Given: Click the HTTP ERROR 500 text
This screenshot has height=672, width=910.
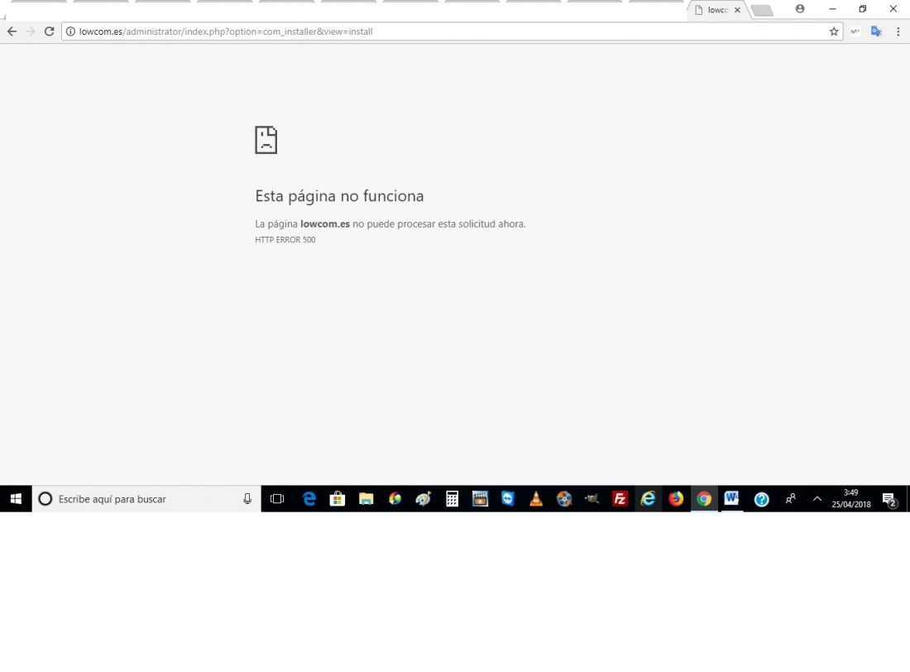Looking at the screenshot, I should tap(285, 240).
